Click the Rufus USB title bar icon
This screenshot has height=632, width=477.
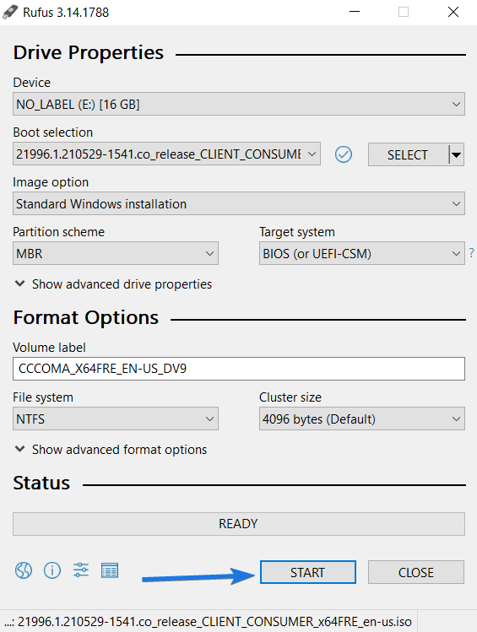[x=10, y=12]
